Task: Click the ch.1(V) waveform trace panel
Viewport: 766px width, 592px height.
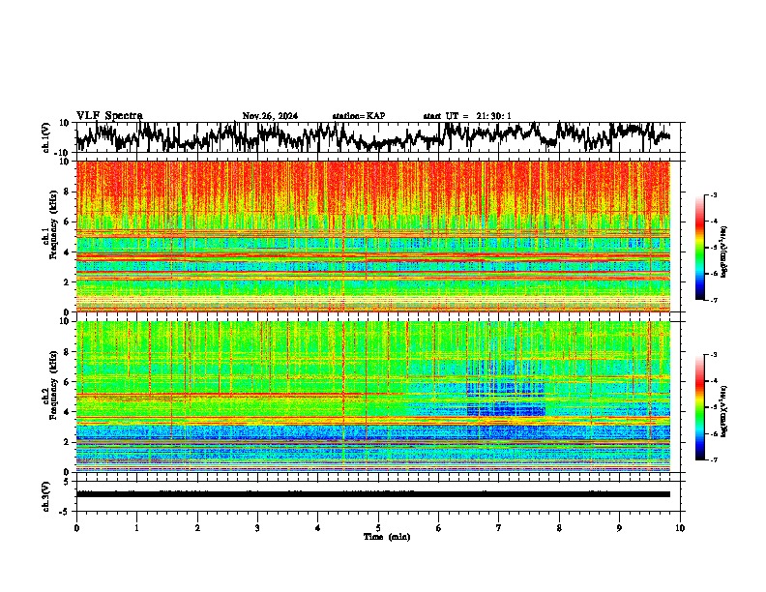Action: coord(380,136)
